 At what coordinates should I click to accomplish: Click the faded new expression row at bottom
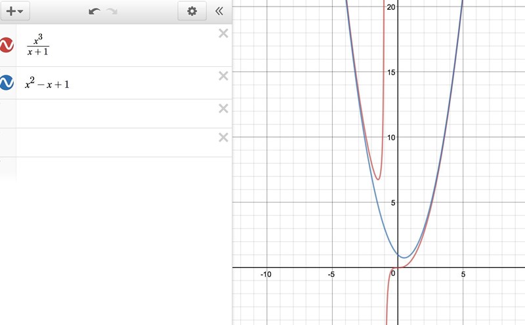[x=118, y=169]
